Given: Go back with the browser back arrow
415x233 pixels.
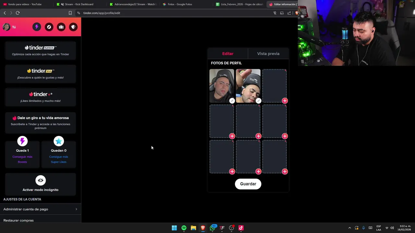Looking at the screenshot, I should pos(5,13).
